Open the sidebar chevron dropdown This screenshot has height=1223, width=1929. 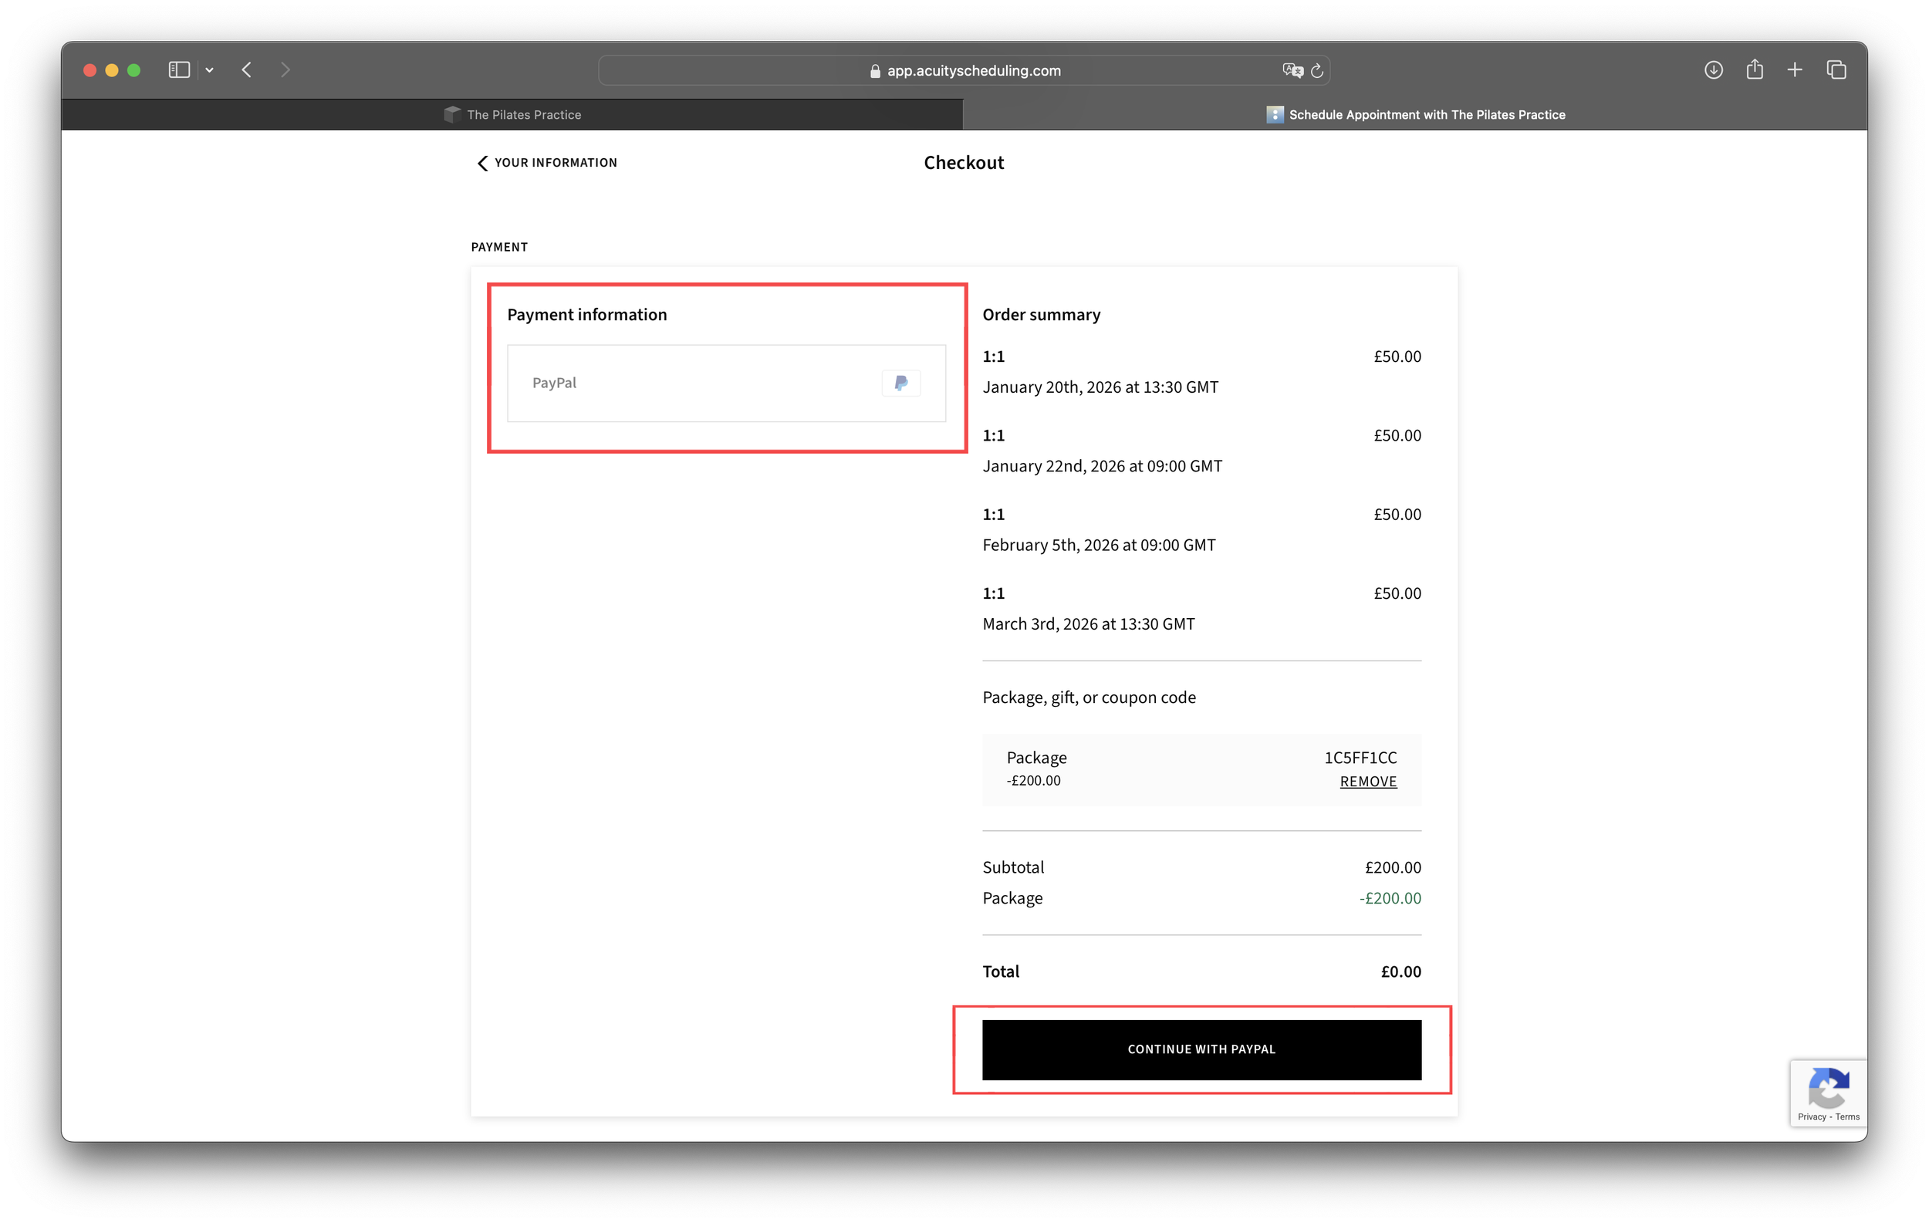click(x=209, y=69)
